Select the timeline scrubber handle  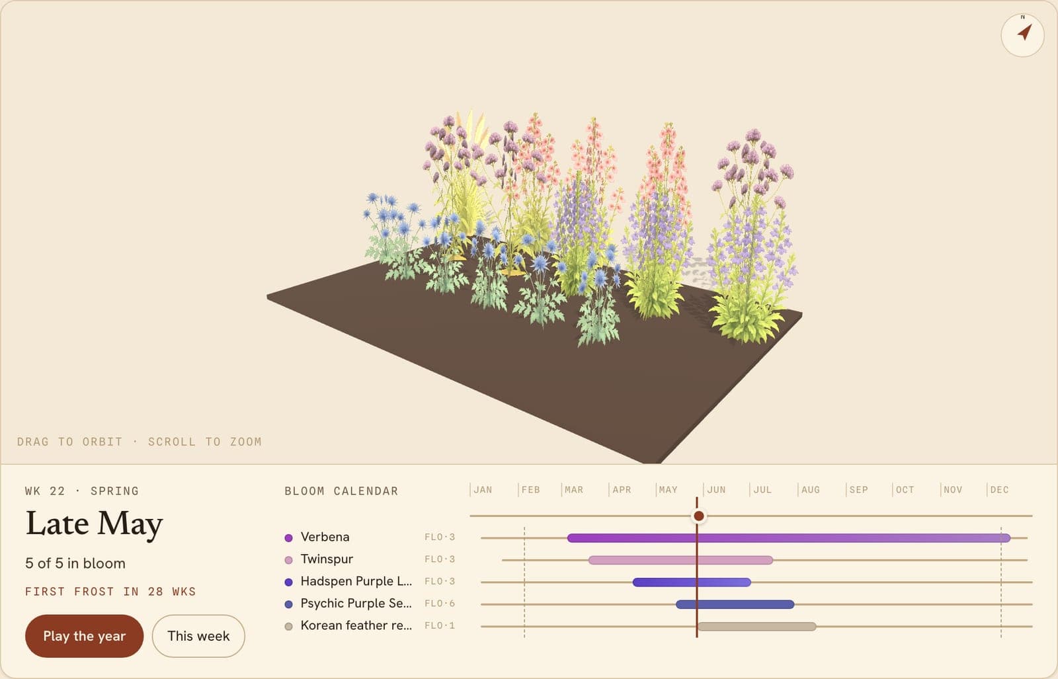click(698, 516)
